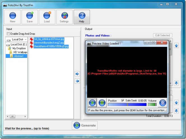
Task: Click the Generate button
Action: click(x=85, y=125)
